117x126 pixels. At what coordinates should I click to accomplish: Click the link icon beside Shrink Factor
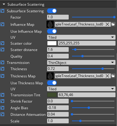point(2,101)
